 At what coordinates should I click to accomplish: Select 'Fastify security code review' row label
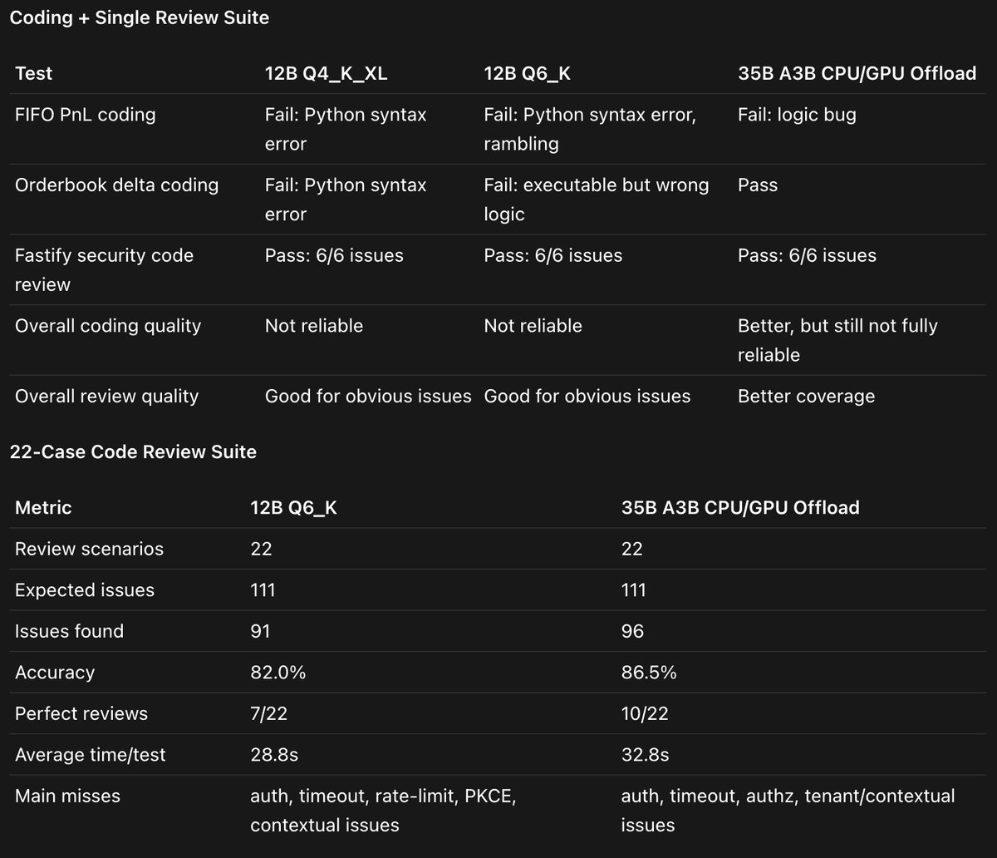pos(104,269)
